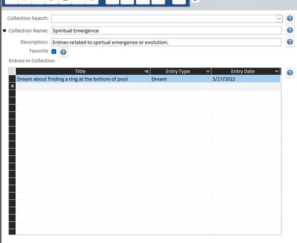Open the Title column filter arrow
Image resolution: width=297 pixels, height=243 pixels.
coord(146,71)
